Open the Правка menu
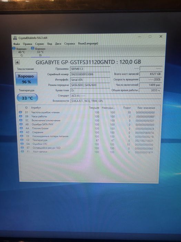 [27, 44]
